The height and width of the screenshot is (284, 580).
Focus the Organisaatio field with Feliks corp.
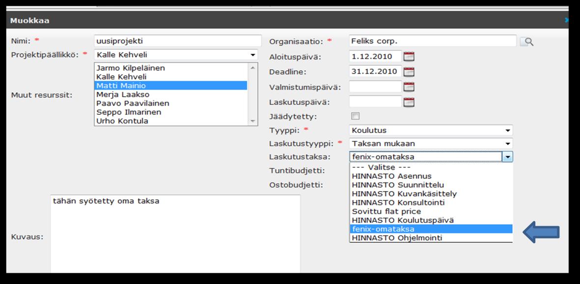(x=432, y=41)
